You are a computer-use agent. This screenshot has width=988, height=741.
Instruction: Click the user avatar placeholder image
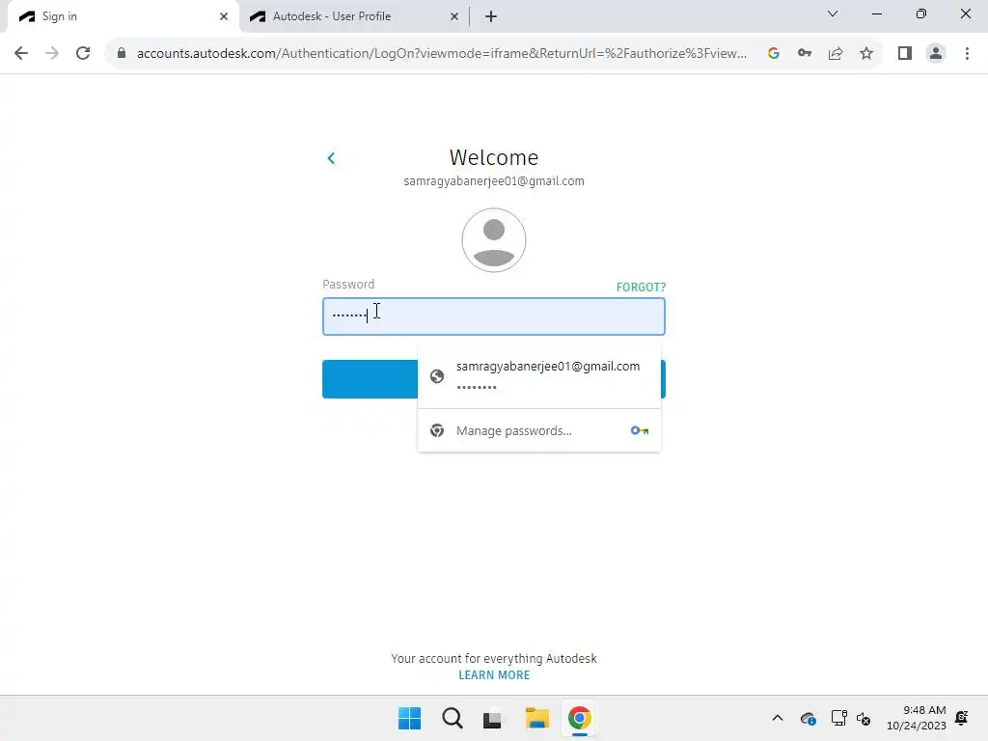(x=493, y=240)
